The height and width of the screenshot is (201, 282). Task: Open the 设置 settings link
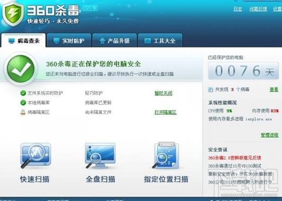click(278, 9)
